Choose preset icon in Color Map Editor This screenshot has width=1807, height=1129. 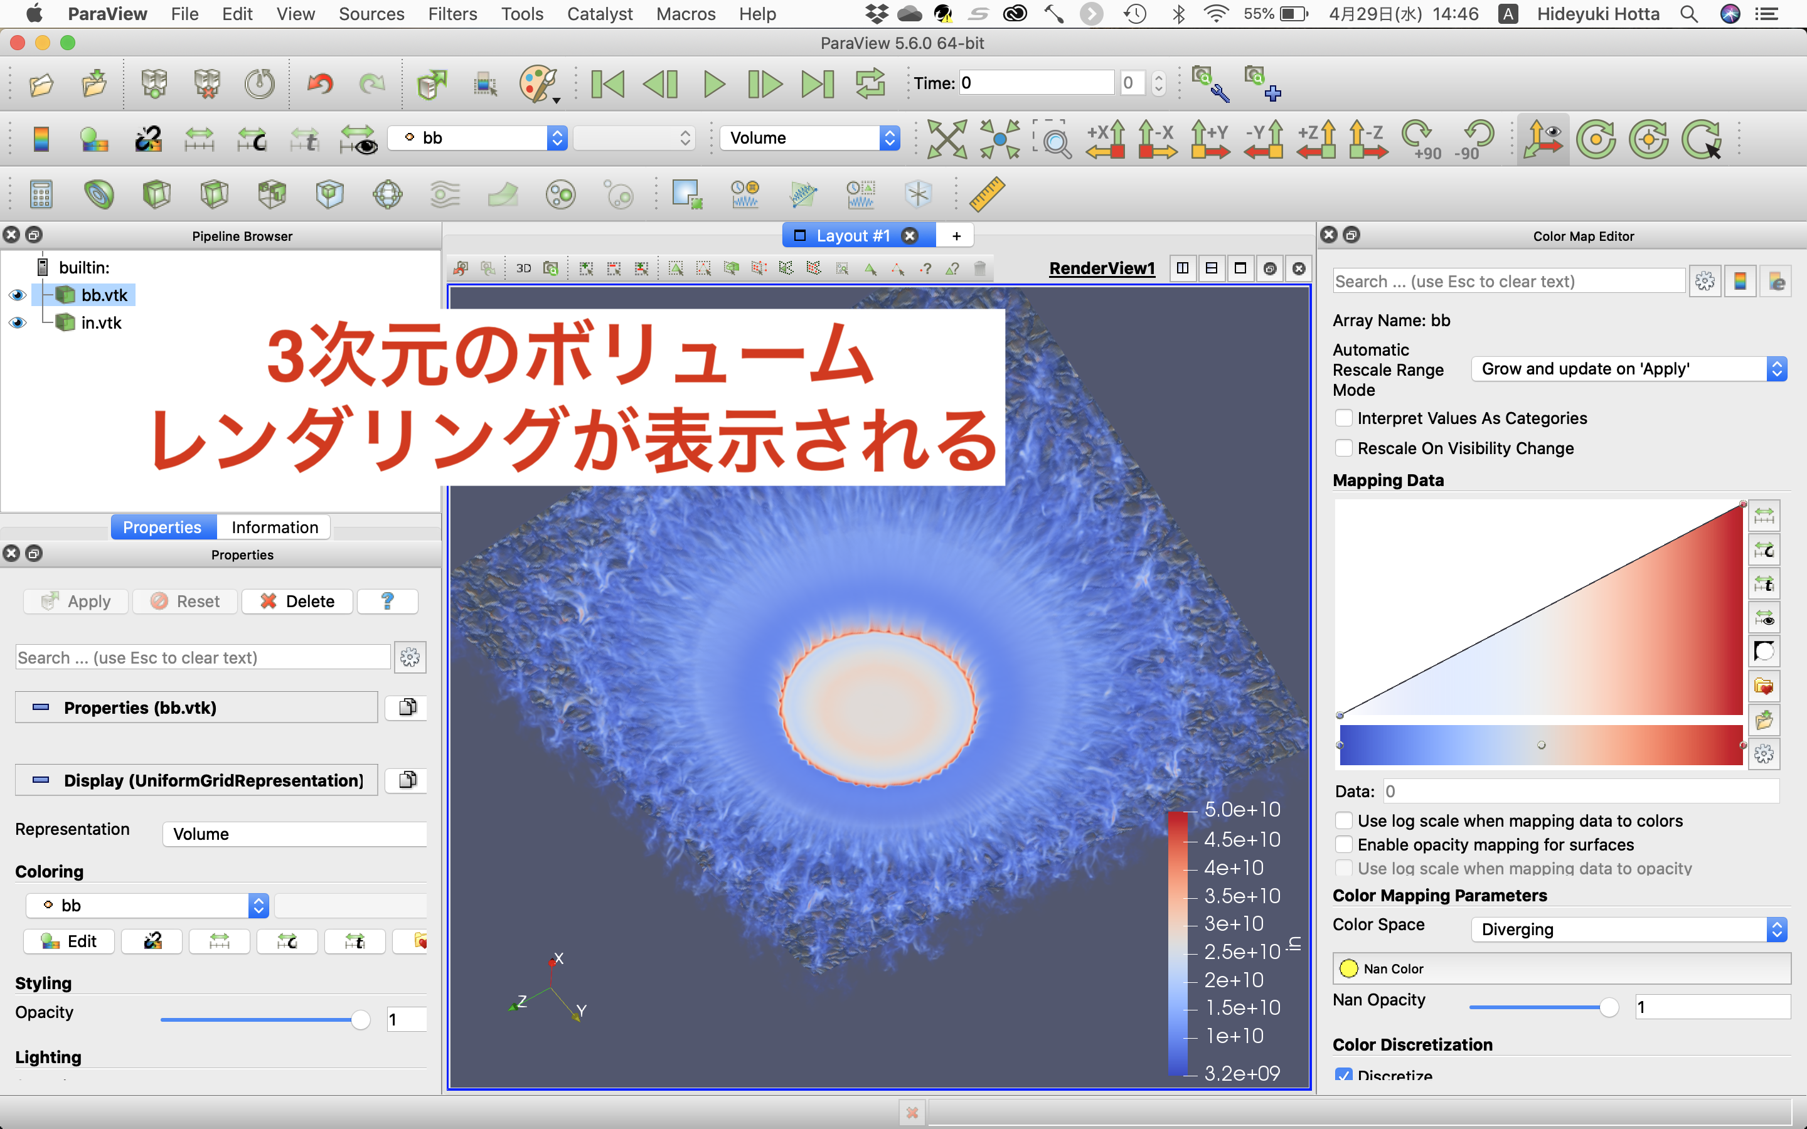pos(1764,686)
